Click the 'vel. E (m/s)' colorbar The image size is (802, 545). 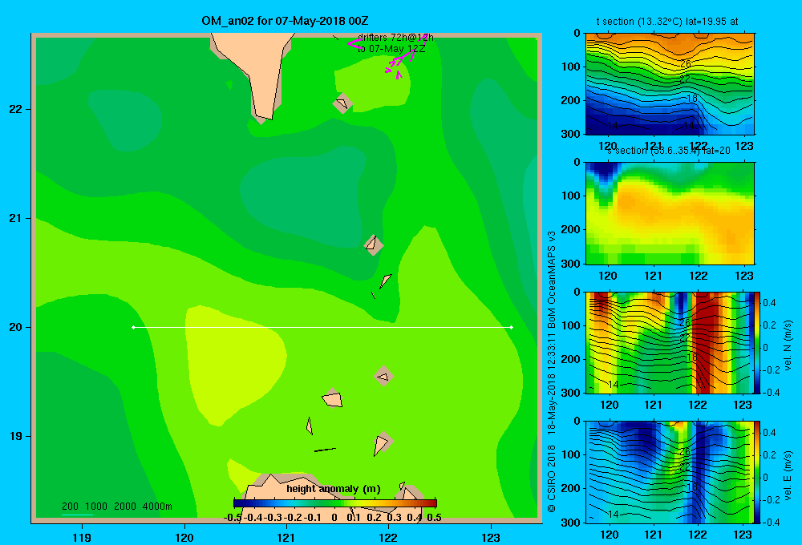[x=758, y=472]
